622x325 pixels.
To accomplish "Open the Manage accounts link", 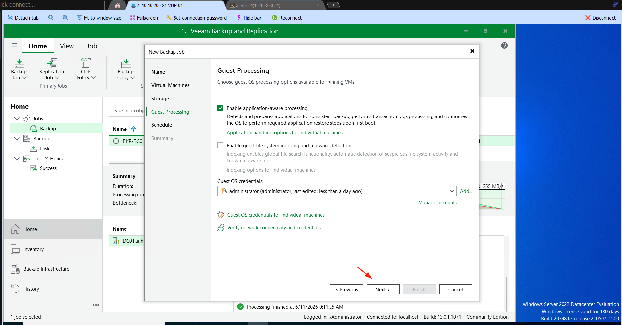I will (437, 202).
